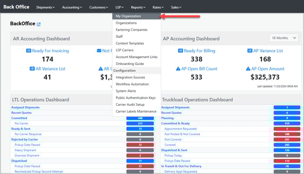The width and height of the screenshot is (304, 174).
Task: Click the Ready For Billing list icon
Action: 180,50
